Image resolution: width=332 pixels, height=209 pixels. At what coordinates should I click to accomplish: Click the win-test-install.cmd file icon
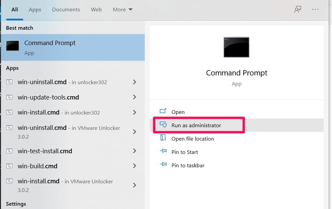tap(9, 151)
